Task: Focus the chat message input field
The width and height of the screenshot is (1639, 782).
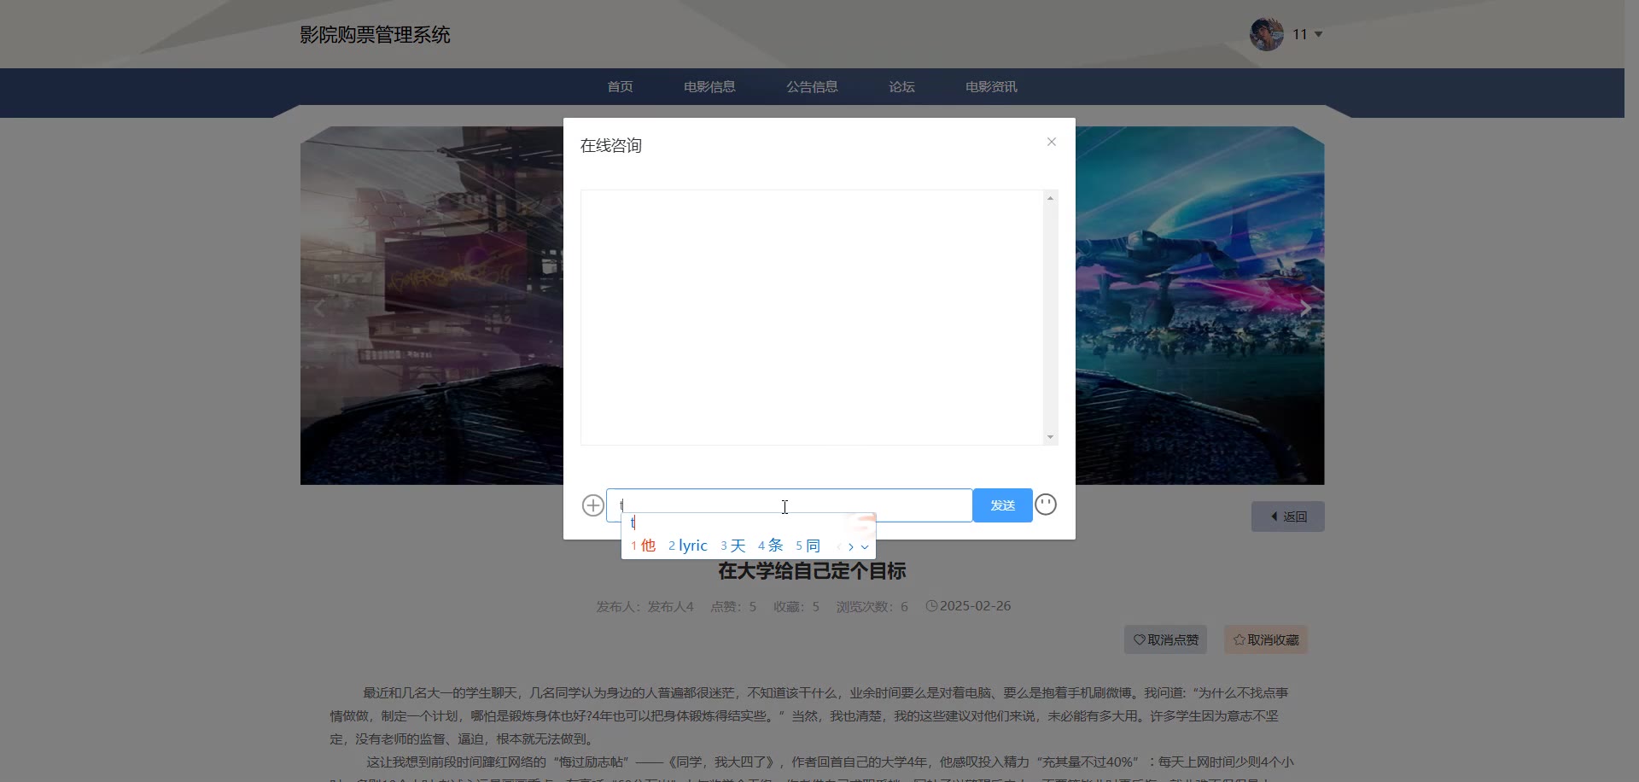Action: [x=790, y=505]
